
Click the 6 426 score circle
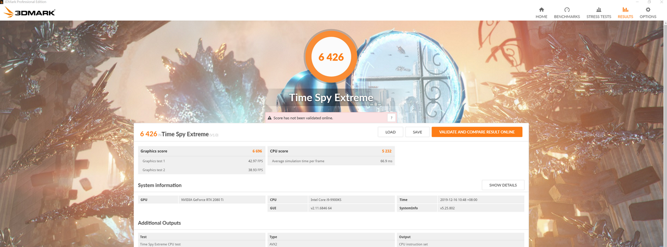(331, 57)
